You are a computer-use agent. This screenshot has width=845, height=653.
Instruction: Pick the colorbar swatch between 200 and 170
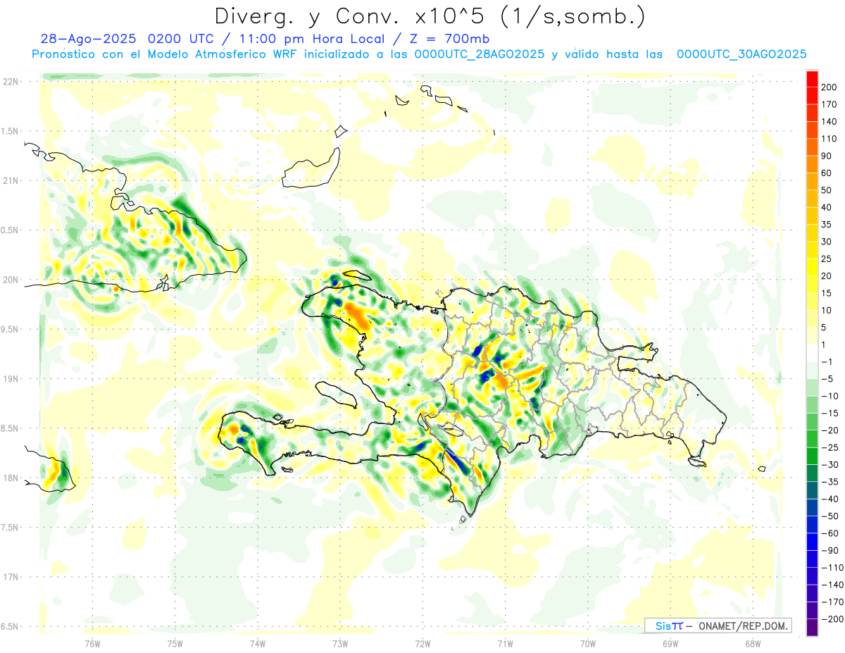813,95
